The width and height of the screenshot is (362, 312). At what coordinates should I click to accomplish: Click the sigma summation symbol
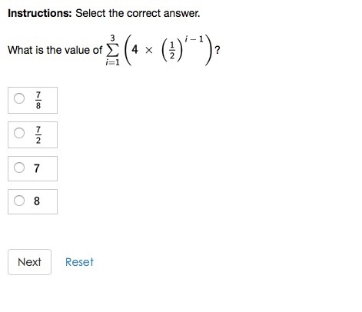click(x=112, y=51)
